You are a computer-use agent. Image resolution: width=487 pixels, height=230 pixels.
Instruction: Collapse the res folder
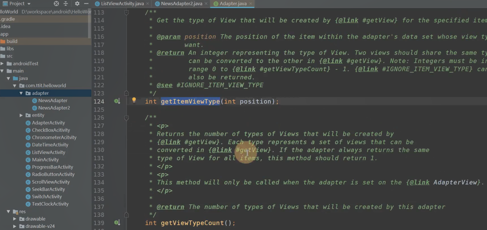pyautogui.click(x=8, y=212)
